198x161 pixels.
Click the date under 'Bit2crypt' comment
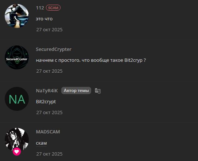pyautogui.click(x=49, y=113)
